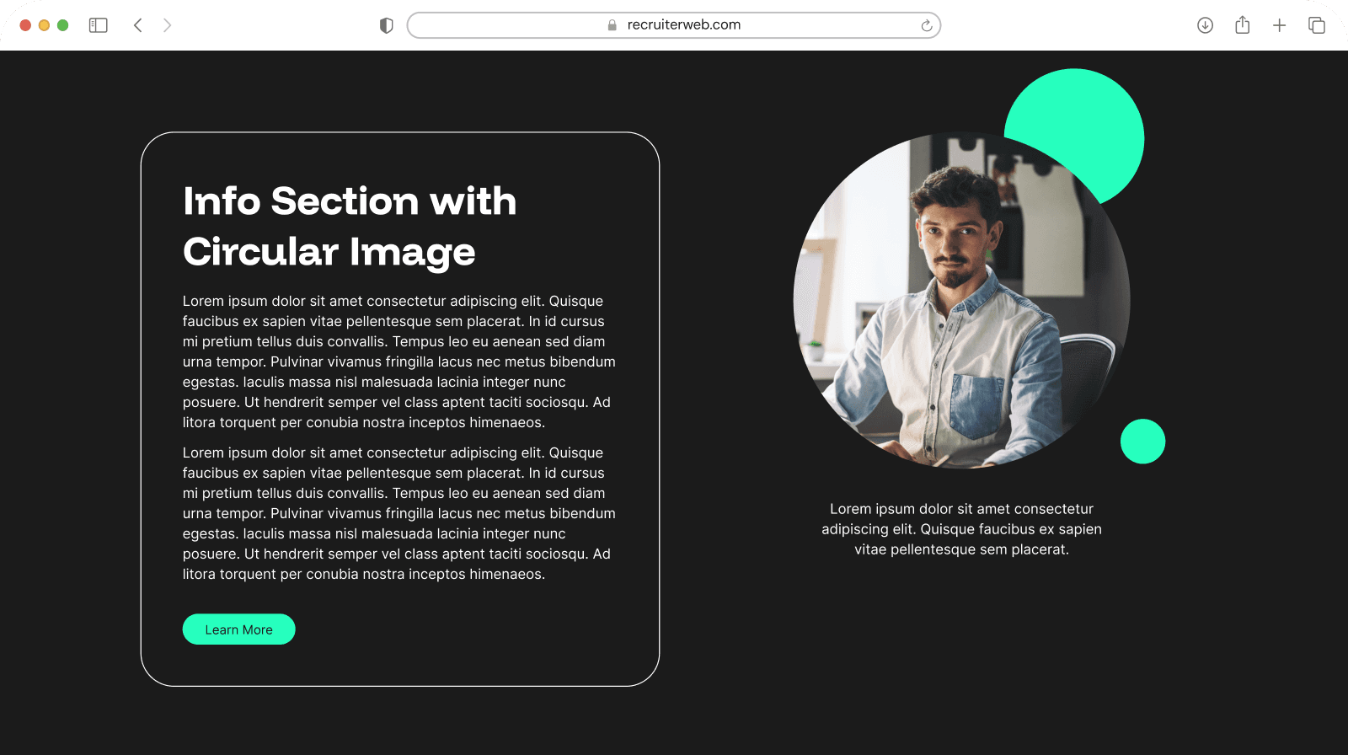Open the privacy shield report

click(x=387, y=25)
